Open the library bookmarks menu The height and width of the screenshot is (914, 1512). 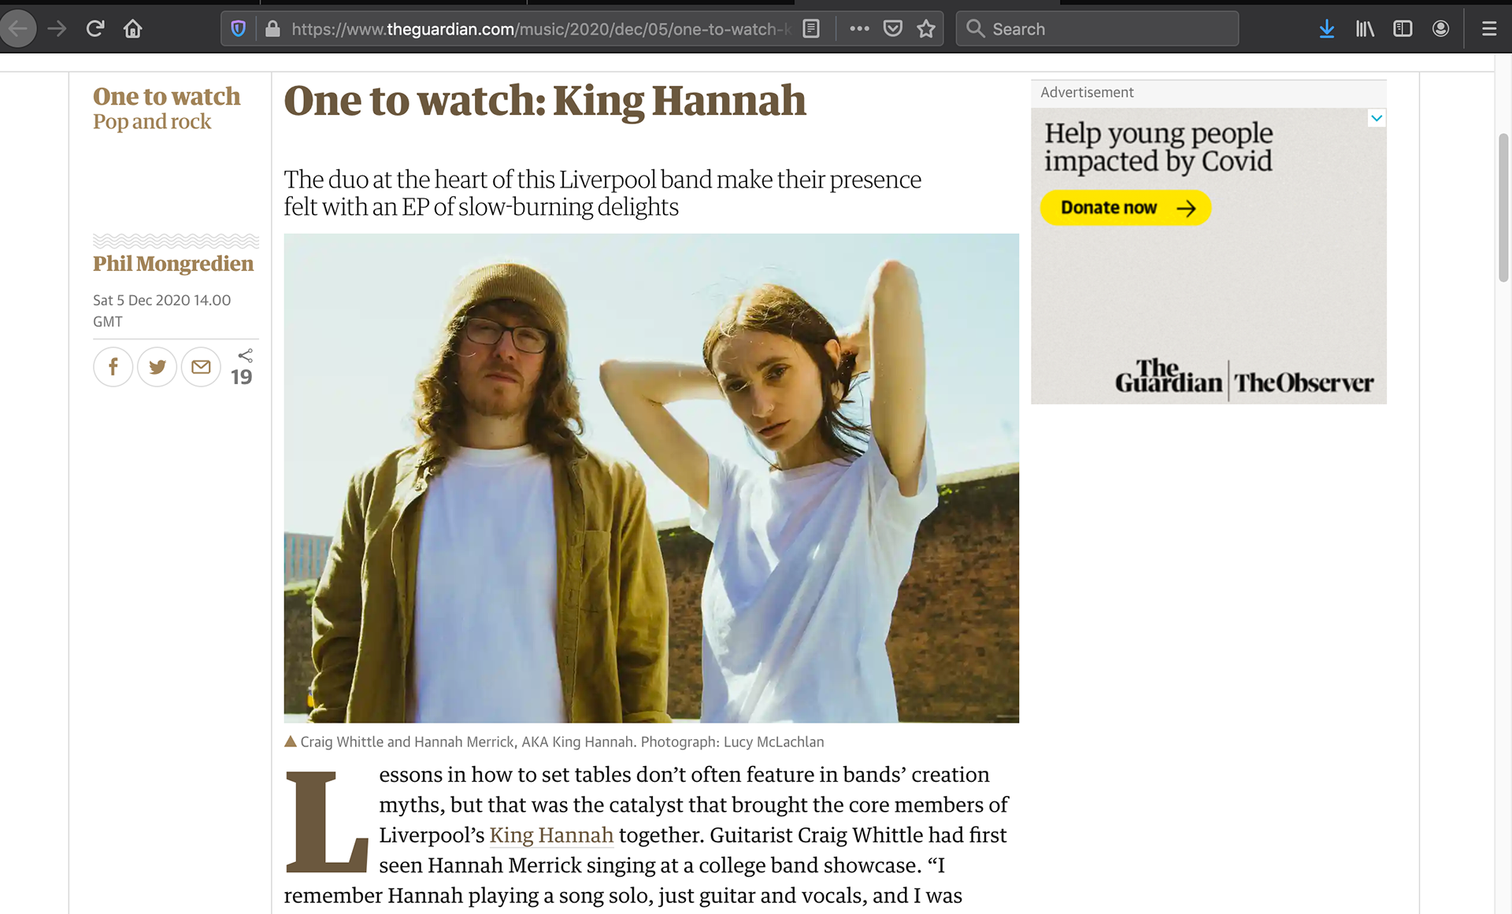(x=1364, y=29)
